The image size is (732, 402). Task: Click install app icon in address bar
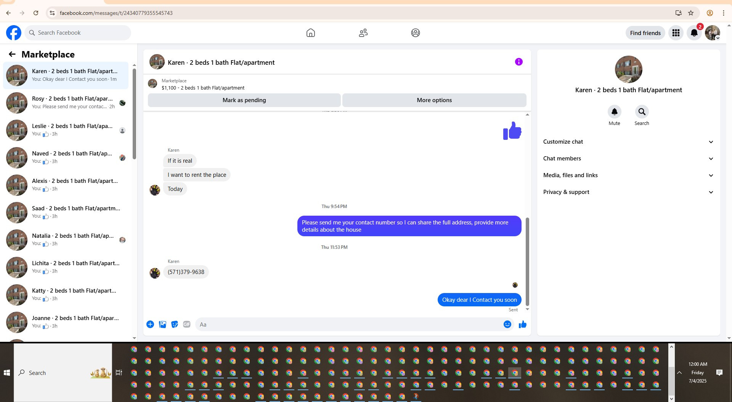pos(679,13)
